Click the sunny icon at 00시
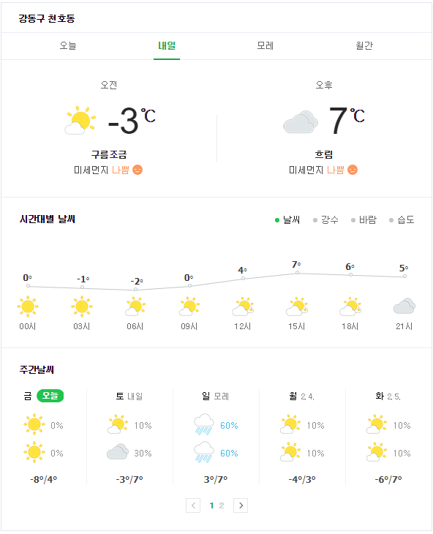 coord(28,307)
